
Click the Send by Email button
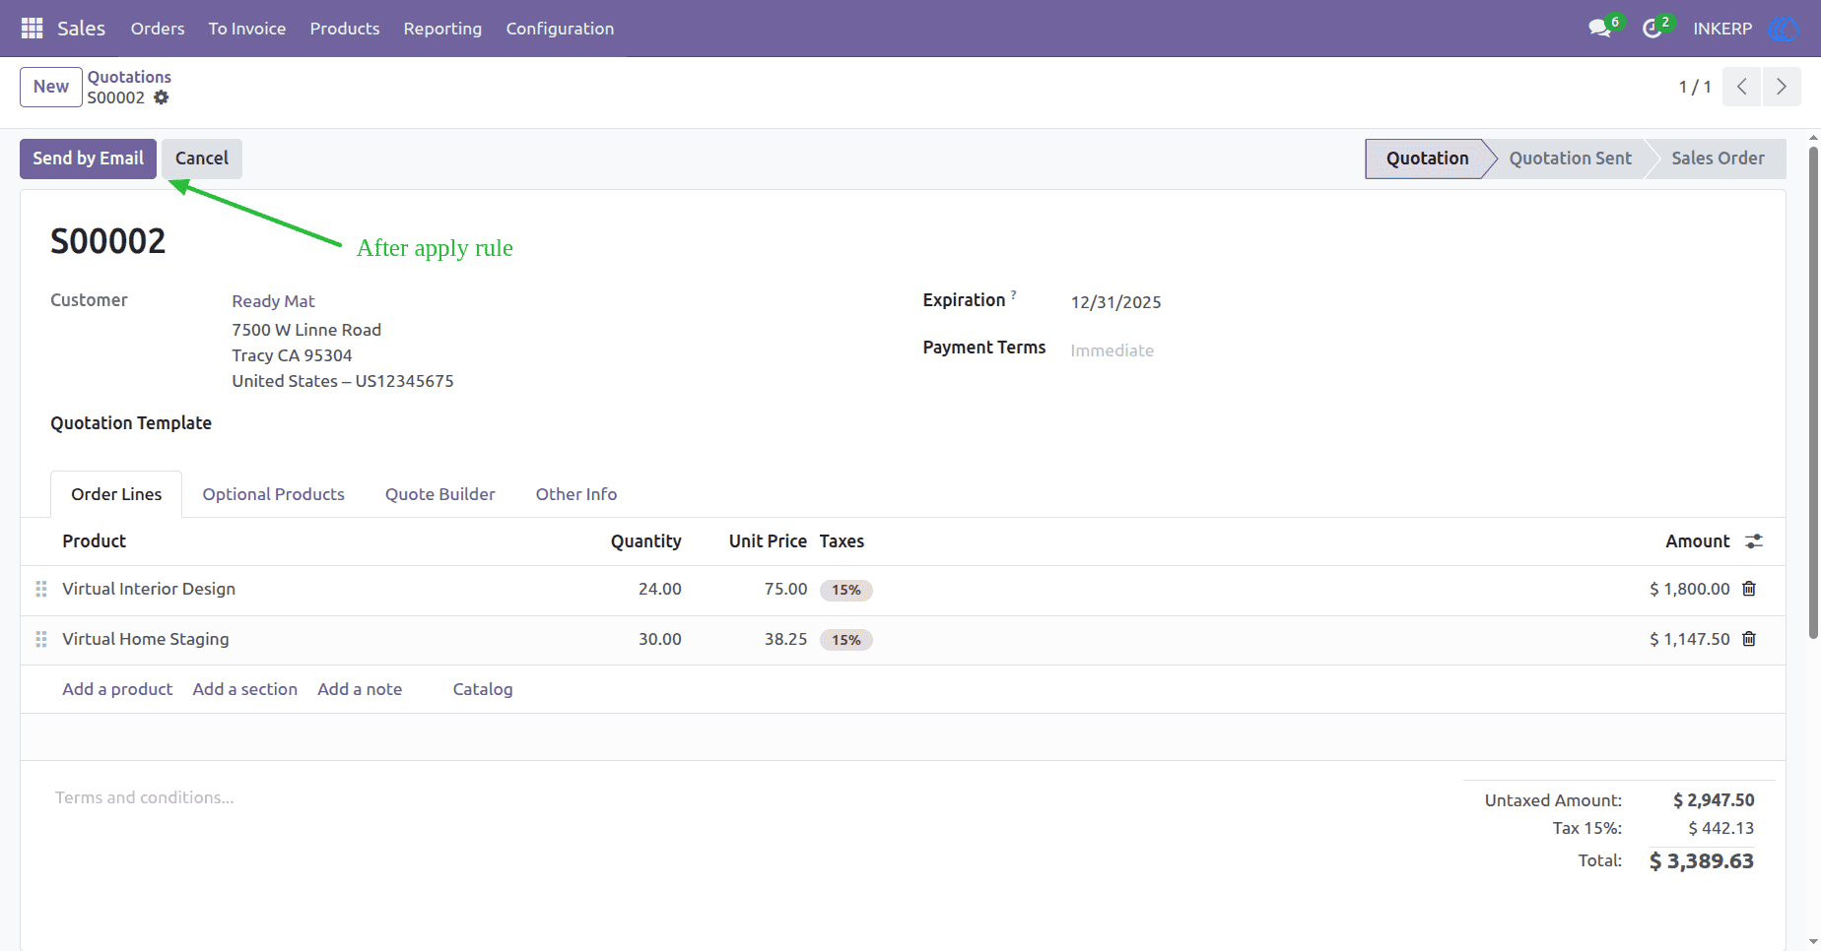(88, 158)
